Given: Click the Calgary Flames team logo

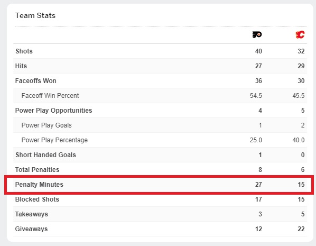Looking at the screenshot, I should [x=300, y=34].
